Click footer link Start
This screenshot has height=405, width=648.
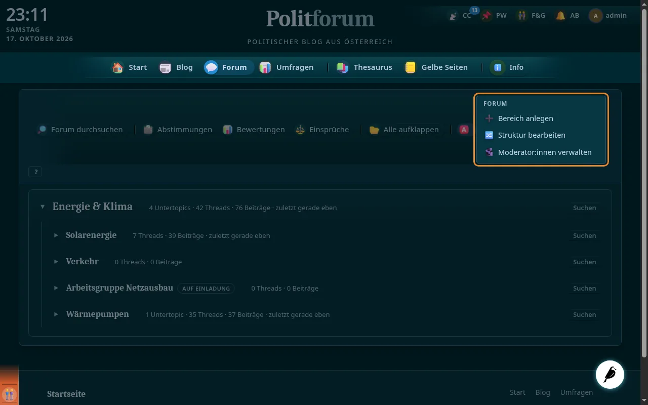coord(517,392)
